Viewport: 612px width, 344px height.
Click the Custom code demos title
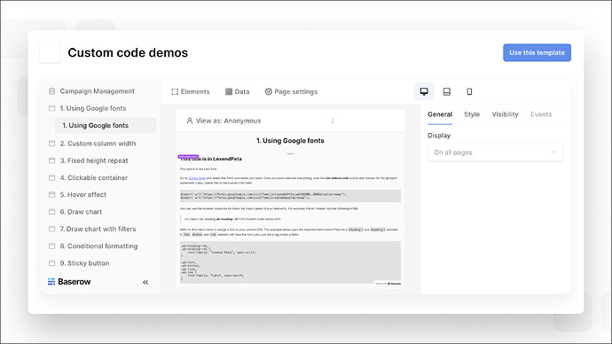[128, 52]
